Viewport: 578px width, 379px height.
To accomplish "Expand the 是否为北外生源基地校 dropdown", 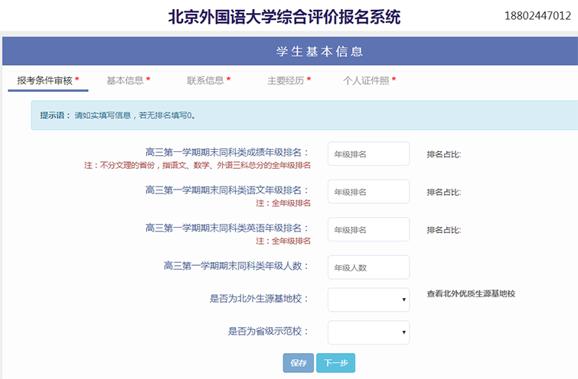I will click(x=369, y=300).
